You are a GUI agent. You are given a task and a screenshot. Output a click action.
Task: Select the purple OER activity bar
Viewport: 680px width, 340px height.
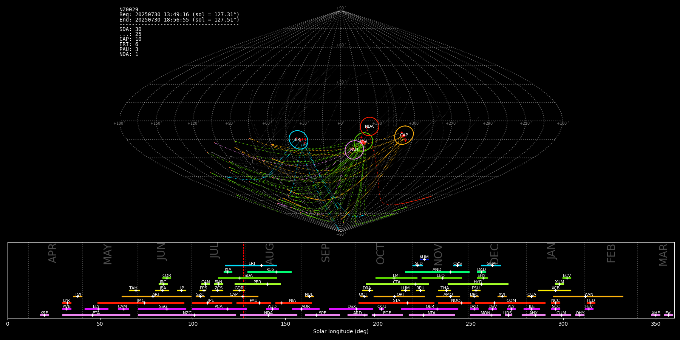point(430,309)
